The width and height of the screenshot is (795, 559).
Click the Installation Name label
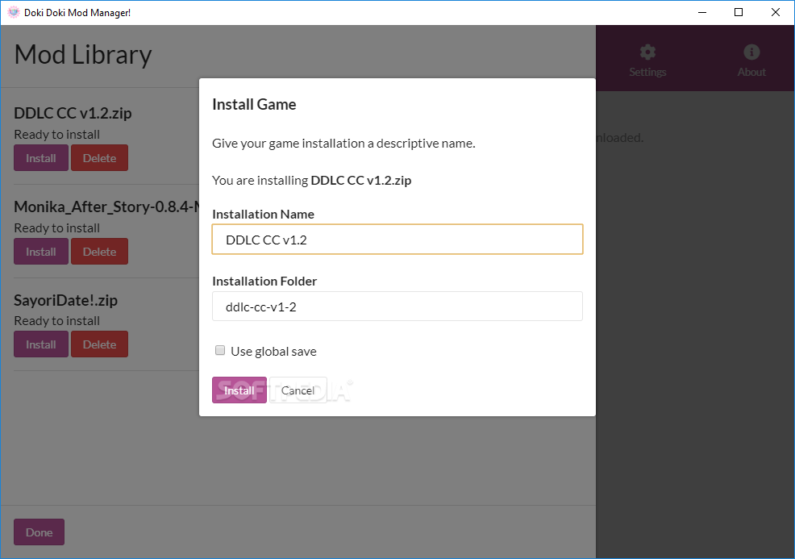point(263,214)
